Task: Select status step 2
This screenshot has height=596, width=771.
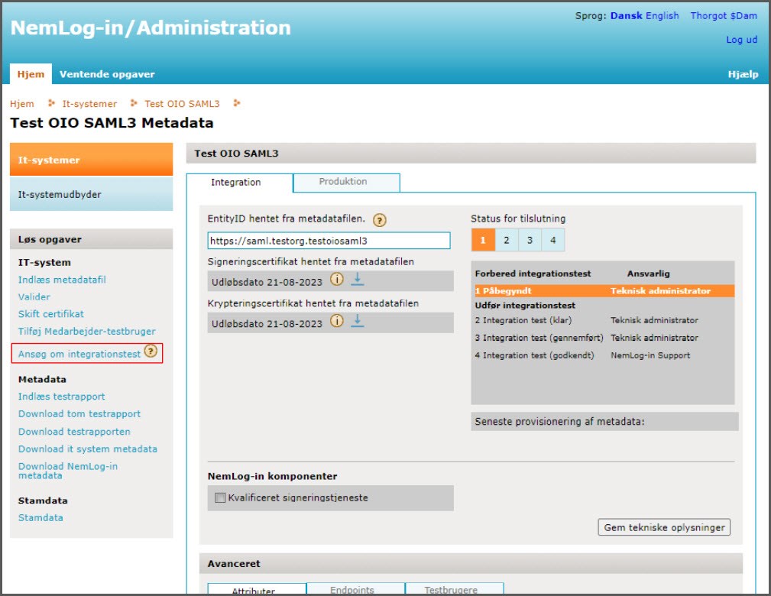Action: point(507,240)
